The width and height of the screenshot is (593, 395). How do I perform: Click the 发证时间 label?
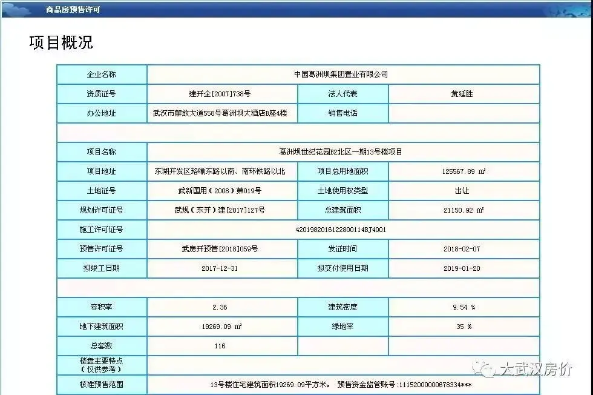pyautogui.click(x=342, y=249)
